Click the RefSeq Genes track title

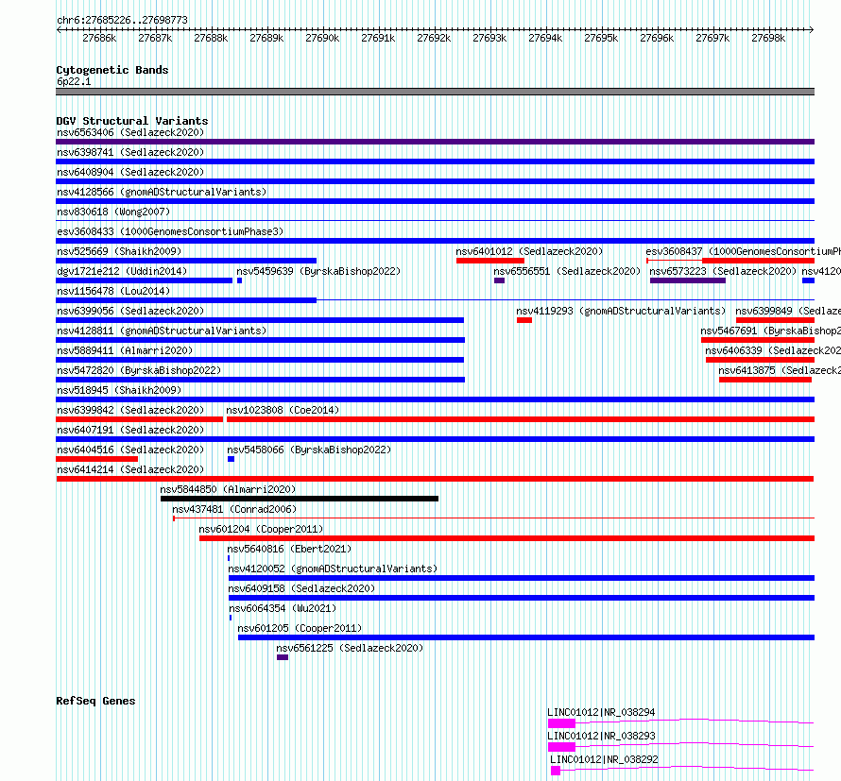[x=95, y=701]
